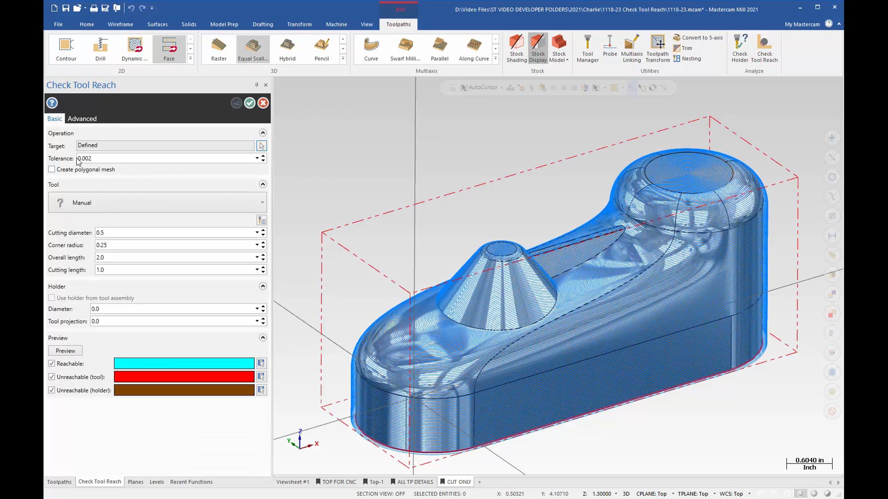The height and width of the screenshot is (499, 888).
Task: Select the Toolpaths tab at bottom
Action: (59, 481)
